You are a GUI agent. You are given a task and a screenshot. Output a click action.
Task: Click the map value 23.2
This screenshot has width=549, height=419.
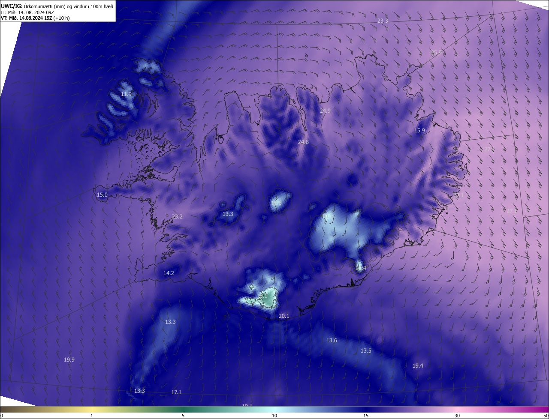(x=177, y=216)
